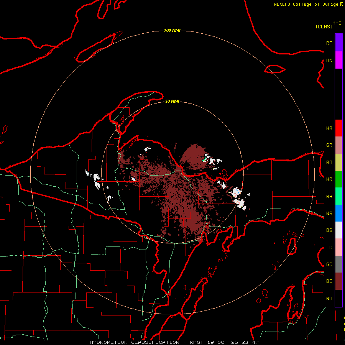Click the [CLAS] legend header text
The height and width of the screenshot is (345, 345).
click(x=324, y=26)
